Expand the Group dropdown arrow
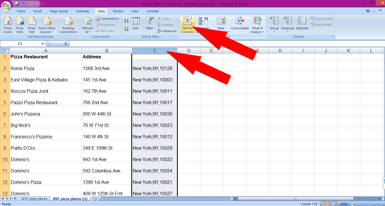The height and width of the screenshot is (206, 385). [274, 32]
